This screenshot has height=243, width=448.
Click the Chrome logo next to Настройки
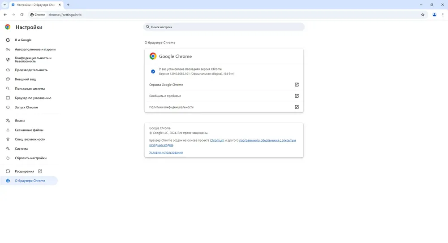(8, 27)
